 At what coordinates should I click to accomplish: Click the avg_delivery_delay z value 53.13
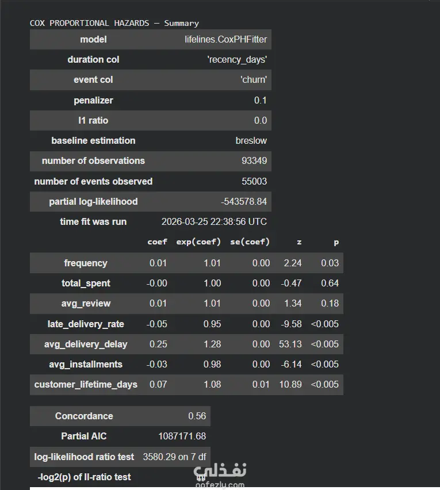point(290,344)
